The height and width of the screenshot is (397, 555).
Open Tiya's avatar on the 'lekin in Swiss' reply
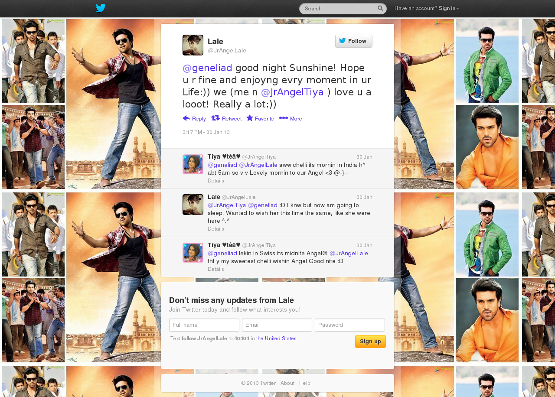coord(193,253)
